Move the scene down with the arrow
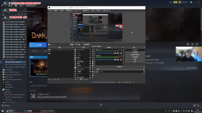The width and height of the screenshot is (202, 113). click(58, 79)
